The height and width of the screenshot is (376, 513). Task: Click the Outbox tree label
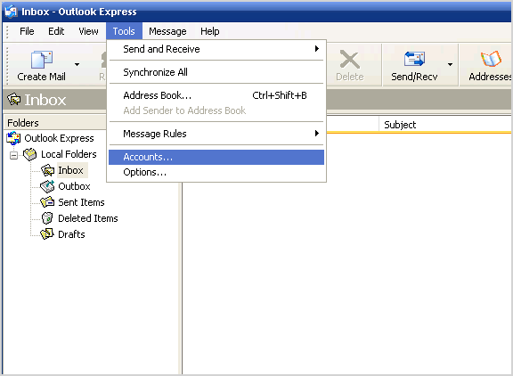point(74,186)
